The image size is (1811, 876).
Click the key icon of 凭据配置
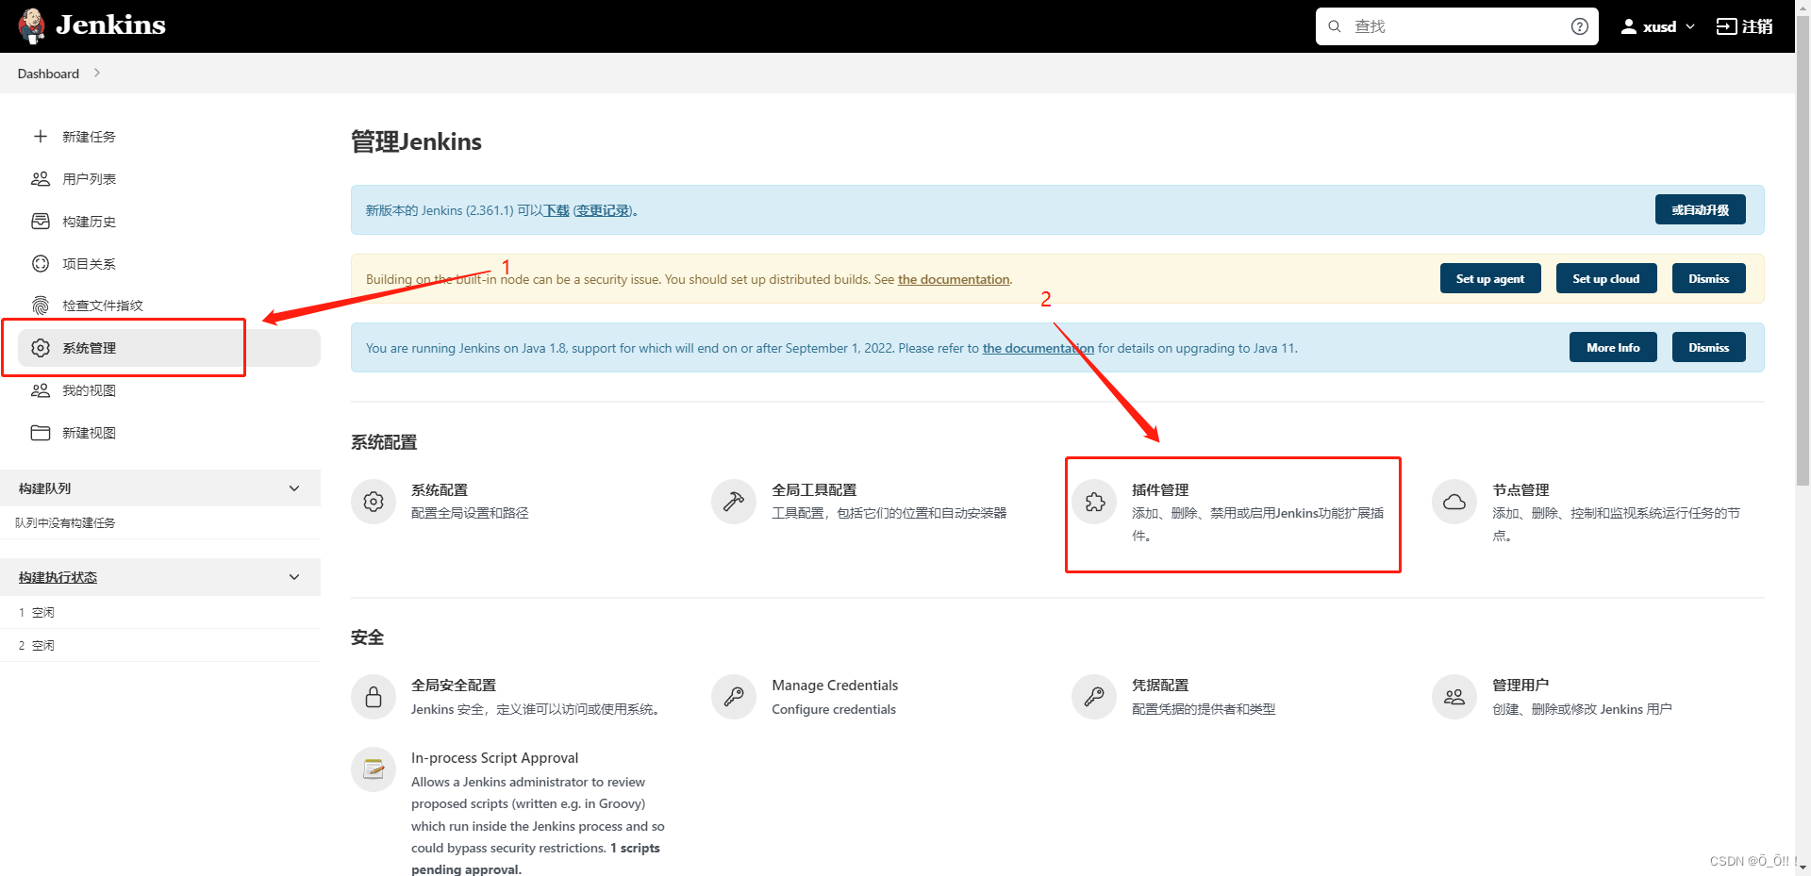tap(1094, 697)
